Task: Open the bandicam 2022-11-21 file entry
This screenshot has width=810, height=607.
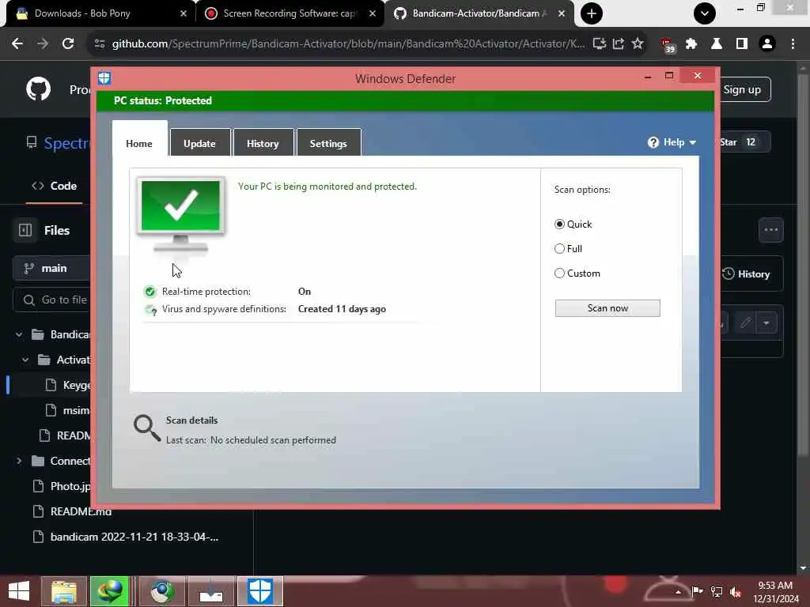Action: pyautogui.click(x=126, y=537)
